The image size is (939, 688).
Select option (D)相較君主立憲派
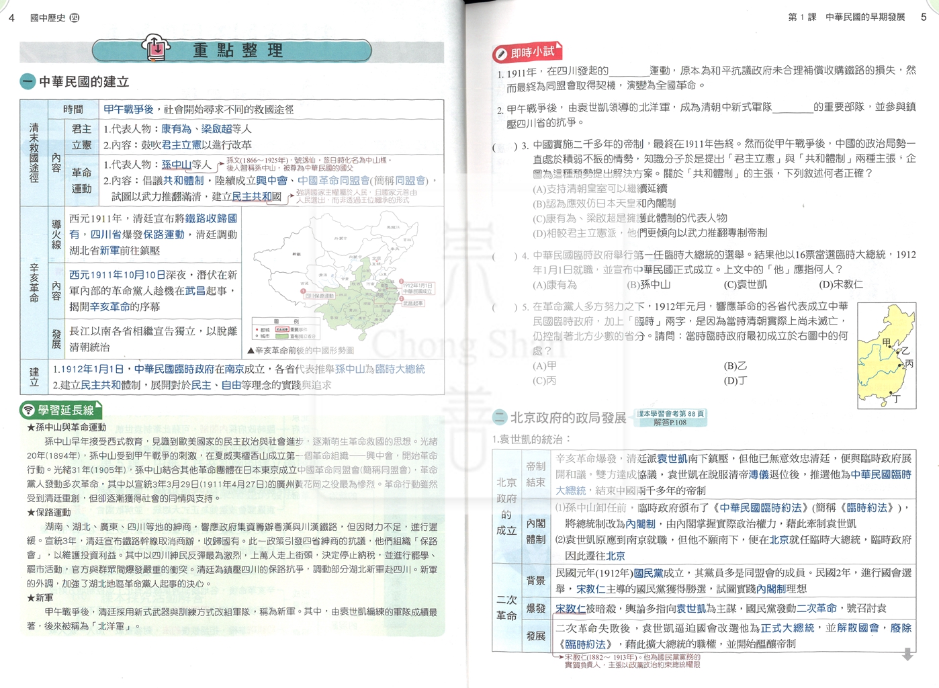coord(650,233)
